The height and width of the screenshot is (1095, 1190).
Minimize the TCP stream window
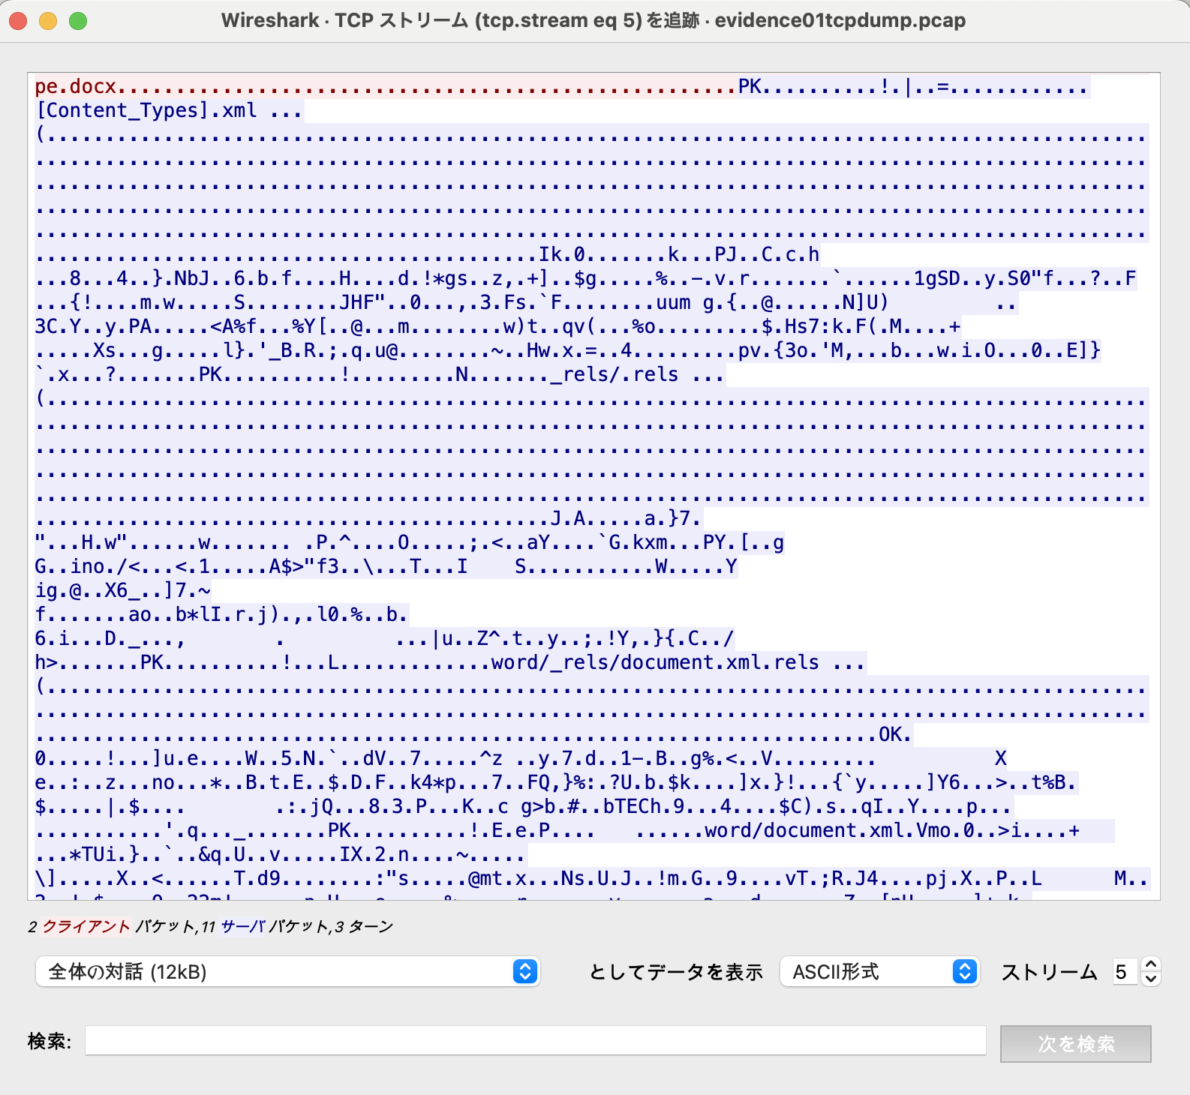[x=48, y=21]
